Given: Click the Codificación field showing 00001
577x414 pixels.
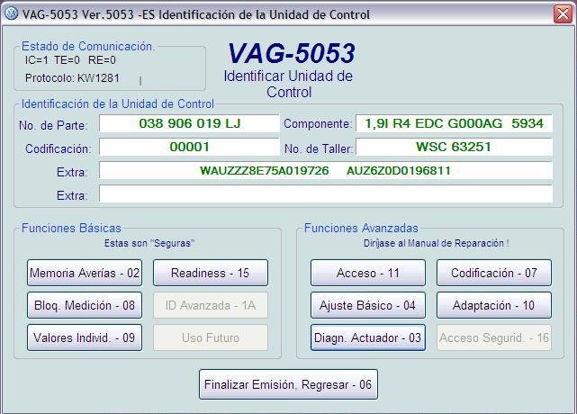Looking at the screenshot, I should click(x=189, y=147).
